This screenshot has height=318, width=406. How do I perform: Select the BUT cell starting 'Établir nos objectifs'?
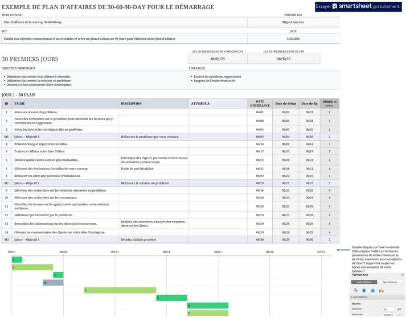124,39
